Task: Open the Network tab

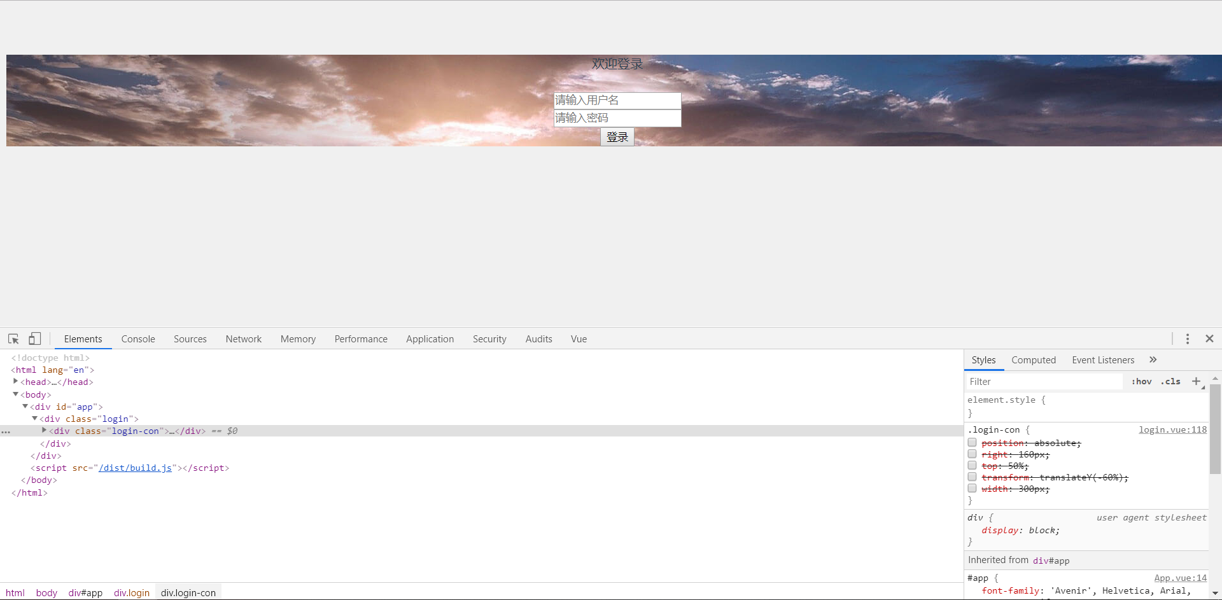Action: pyautogui.click(x=244, y=339)
